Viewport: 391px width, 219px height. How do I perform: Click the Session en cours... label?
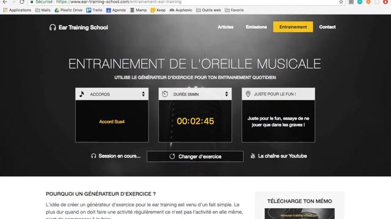click(x=120, y=156)
